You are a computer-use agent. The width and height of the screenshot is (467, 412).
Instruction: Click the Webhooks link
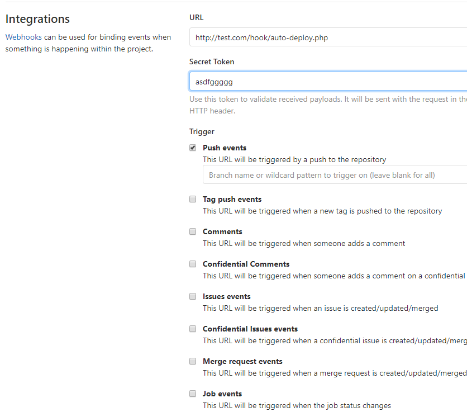[x=23, y=37]
